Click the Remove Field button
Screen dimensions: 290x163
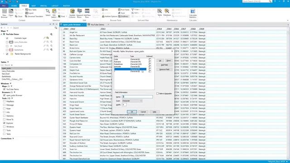point(164,69)
